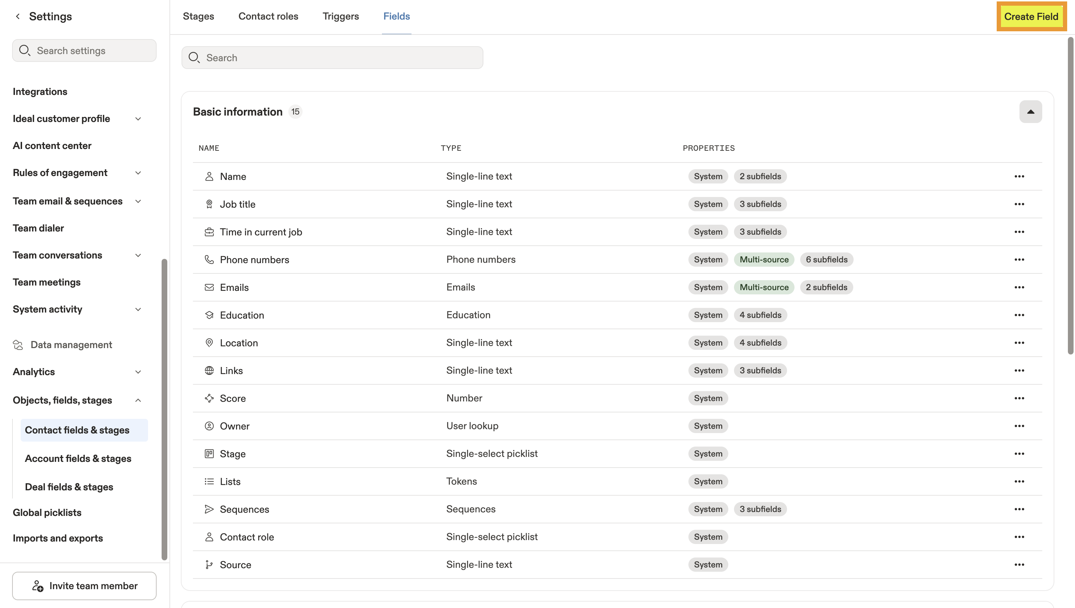1075x608 pixels.
Task: Click the map pin icon for Location
Action: click(x=209, y=342)
